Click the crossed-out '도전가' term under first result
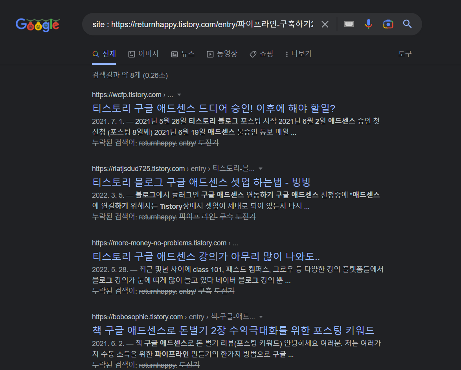 [x=208, y=143]
